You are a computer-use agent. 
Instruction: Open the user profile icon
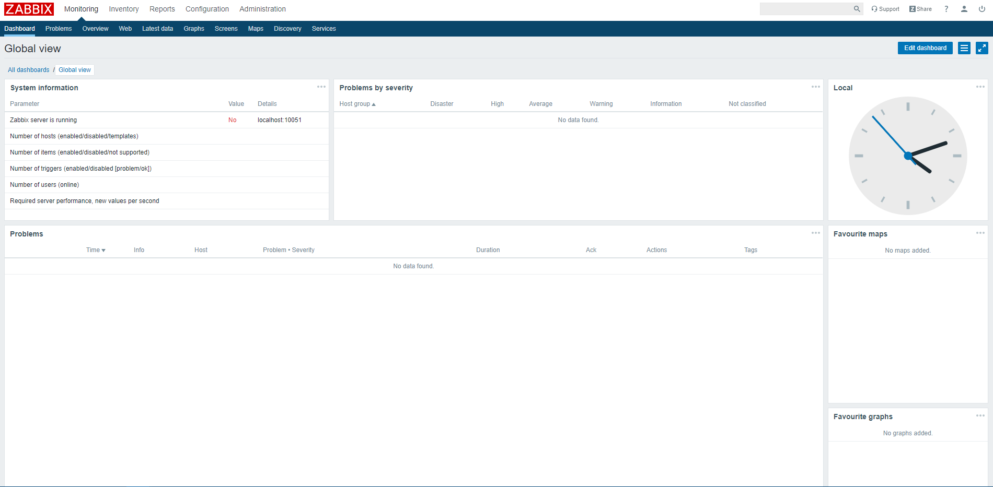pyautogui.click(x=964, y=9)
